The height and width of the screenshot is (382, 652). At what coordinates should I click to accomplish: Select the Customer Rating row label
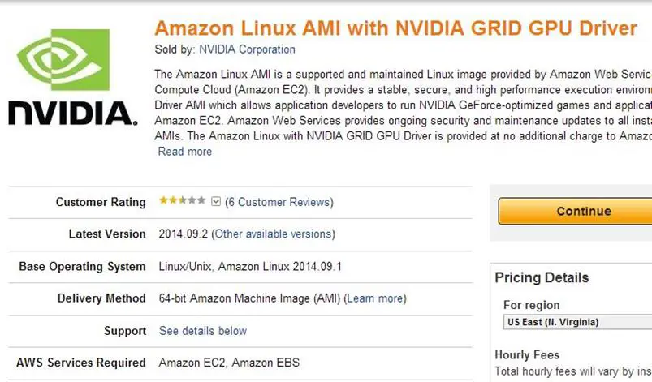(101, 202)
